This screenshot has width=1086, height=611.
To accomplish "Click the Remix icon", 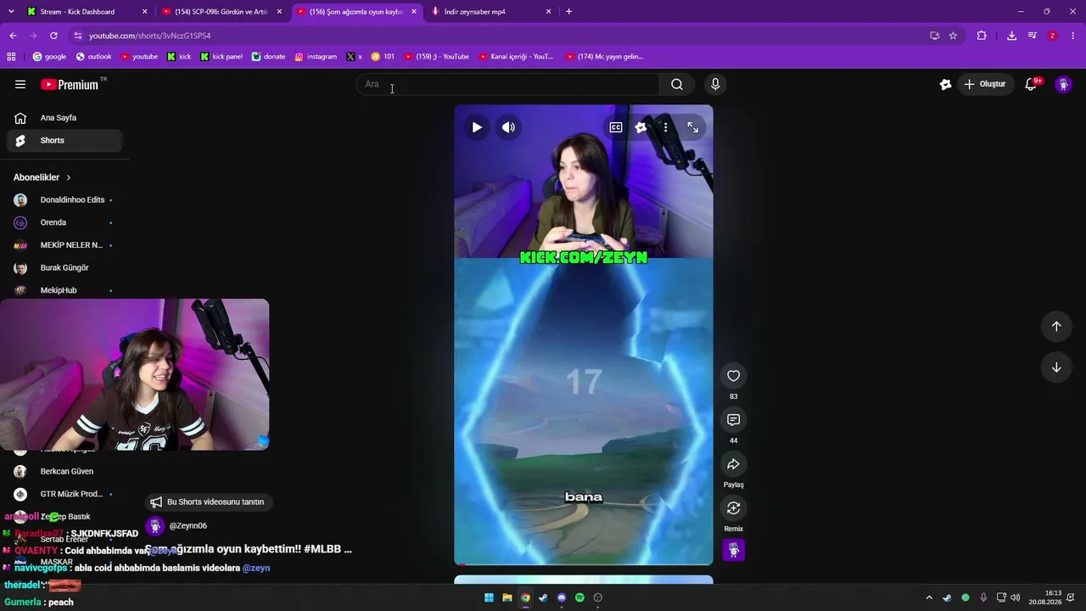I will tap(734, 508).
